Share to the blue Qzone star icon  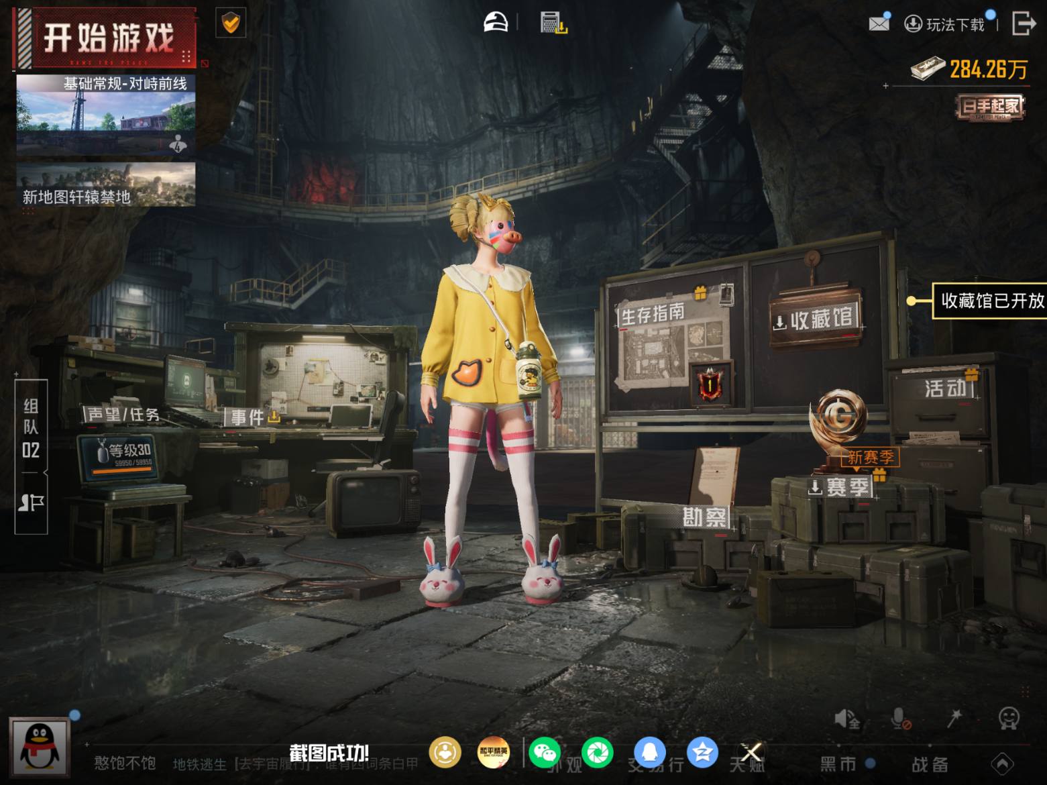coord(702,752)
